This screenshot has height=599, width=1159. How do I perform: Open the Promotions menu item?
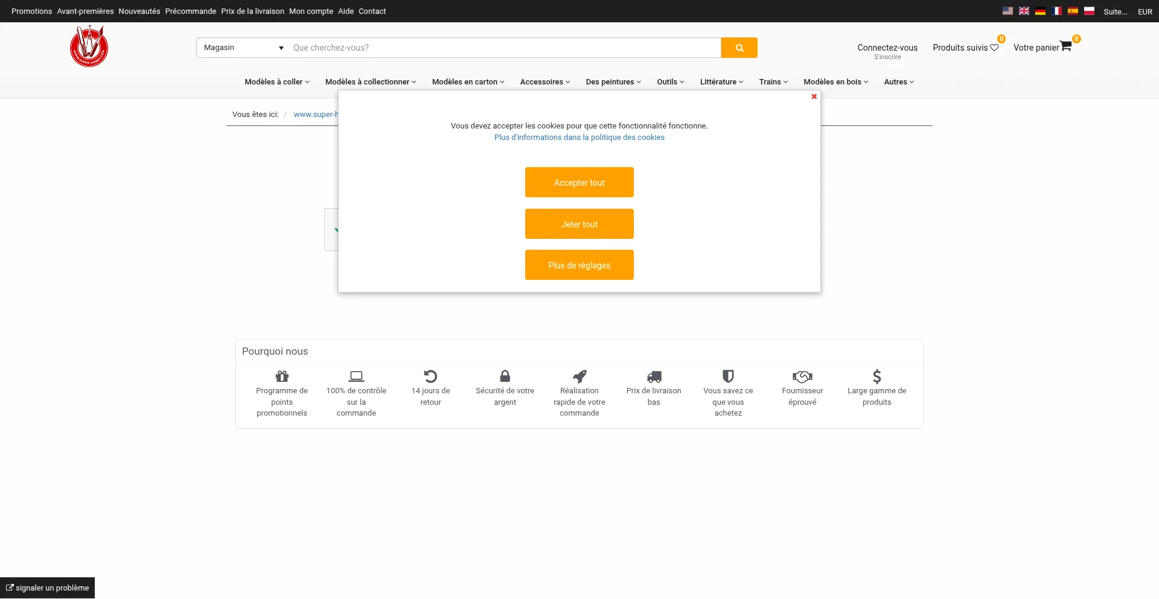pos(31,11)
